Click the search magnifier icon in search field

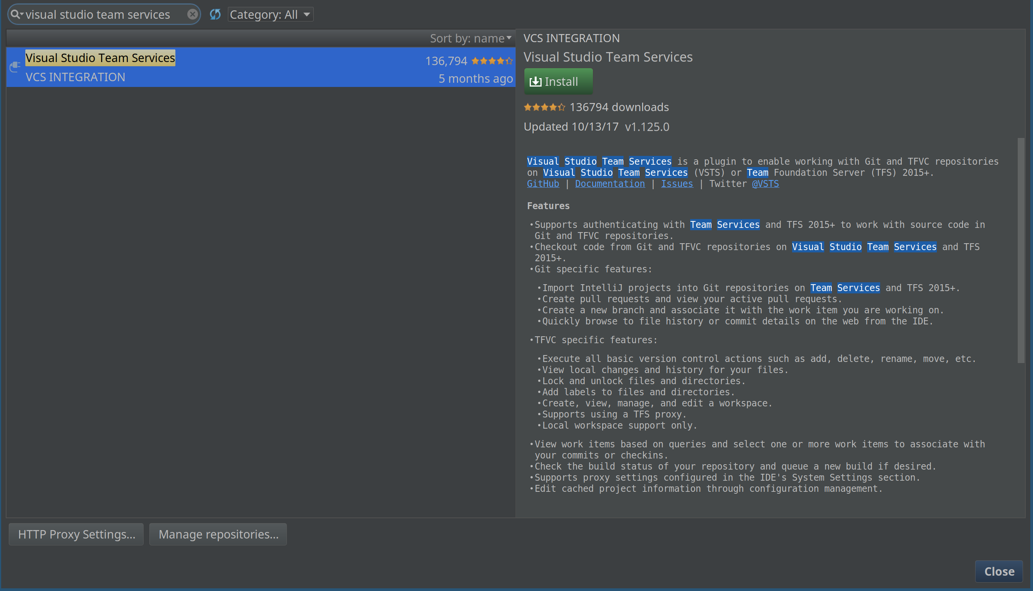pyautogui.click(x=15, y=14)
